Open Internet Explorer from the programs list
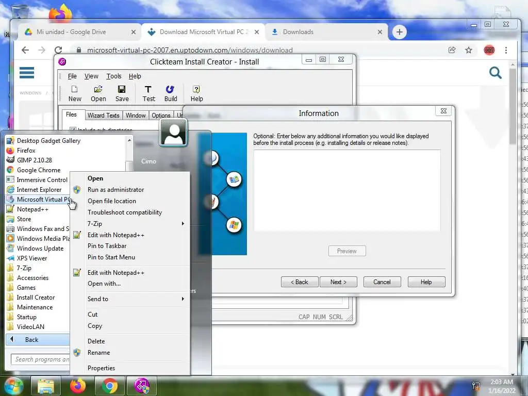The width and height of the screenshot is (528, 396). 39,190
